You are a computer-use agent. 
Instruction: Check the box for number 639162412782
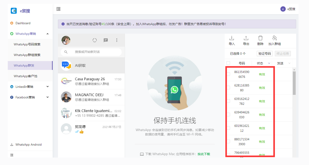(x=228, y=101)
